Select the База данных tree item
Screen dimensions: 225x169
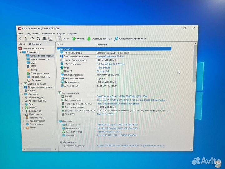(35, 124)
